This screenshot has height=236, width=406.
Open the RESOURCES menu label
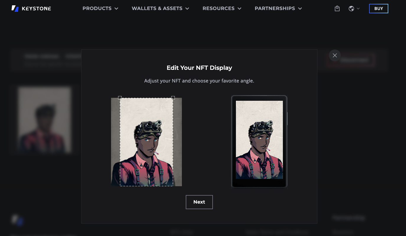[x=219, y=9]
